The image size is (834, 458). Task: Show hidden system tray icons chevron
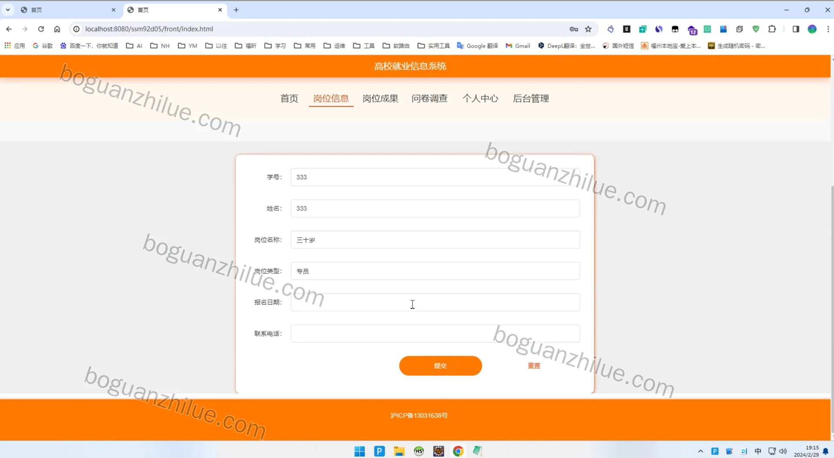tap(700, 451)
